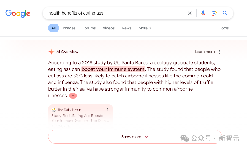Switch to the Videos tab

coord(108,28)
